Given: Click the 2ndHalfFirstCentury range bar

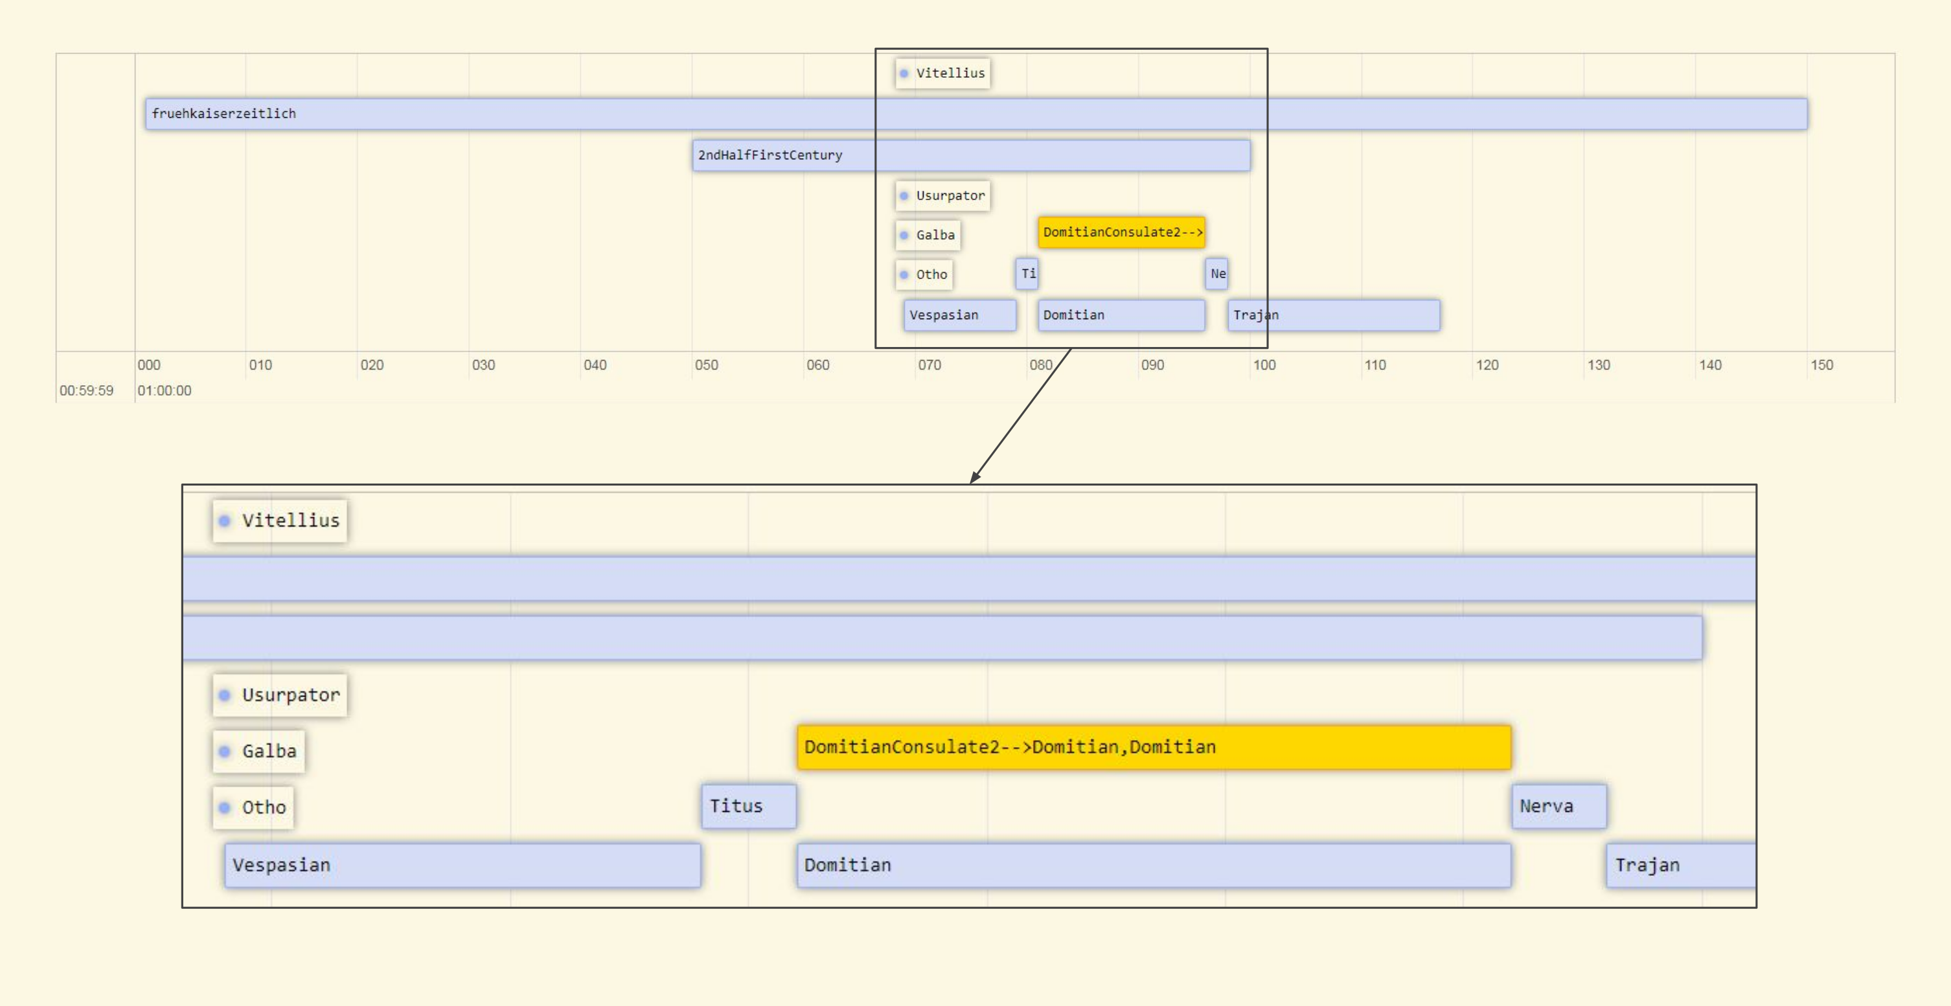Looking at the screenshot, I should tap(971, 155).
